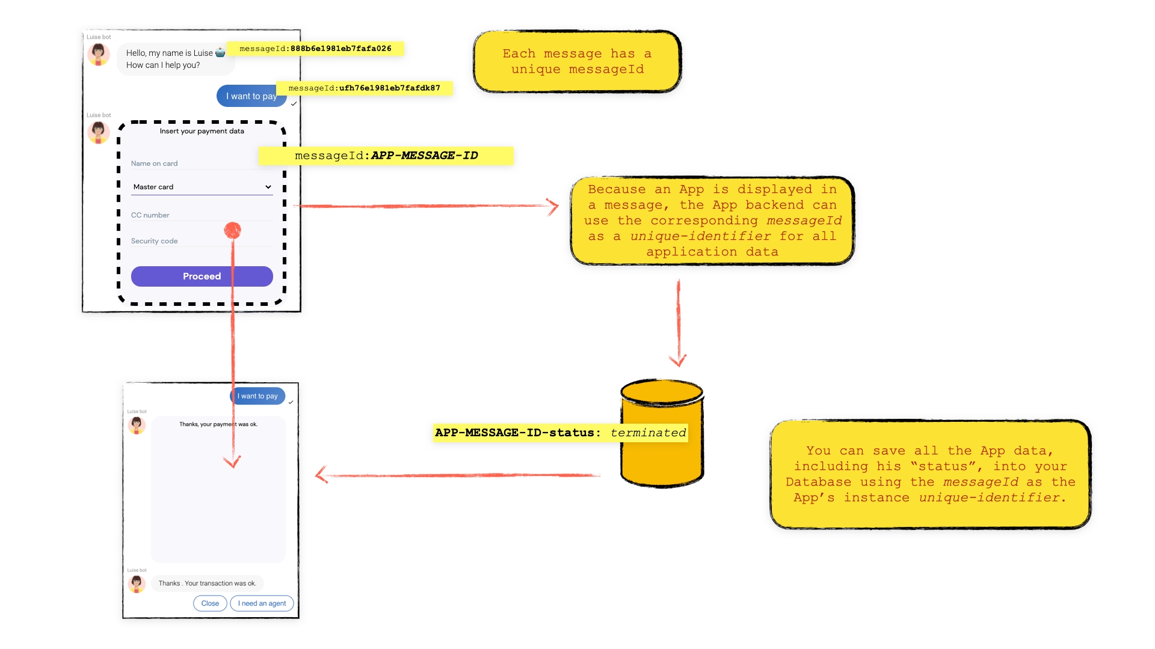Open the Master card dropdown

[202, 187]
